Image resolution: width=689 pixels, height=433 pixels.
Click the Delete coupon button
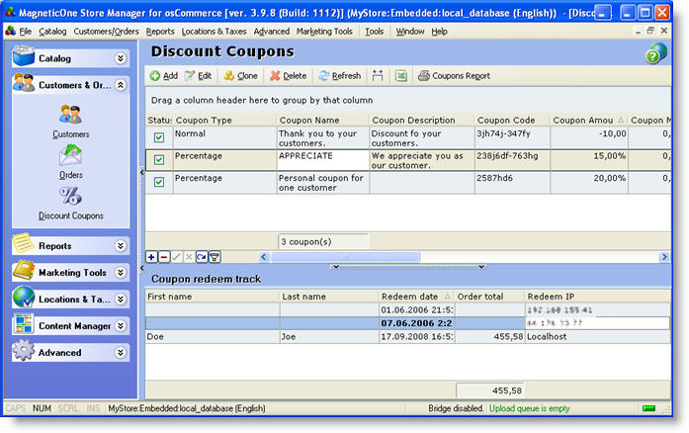coord(289,76)
